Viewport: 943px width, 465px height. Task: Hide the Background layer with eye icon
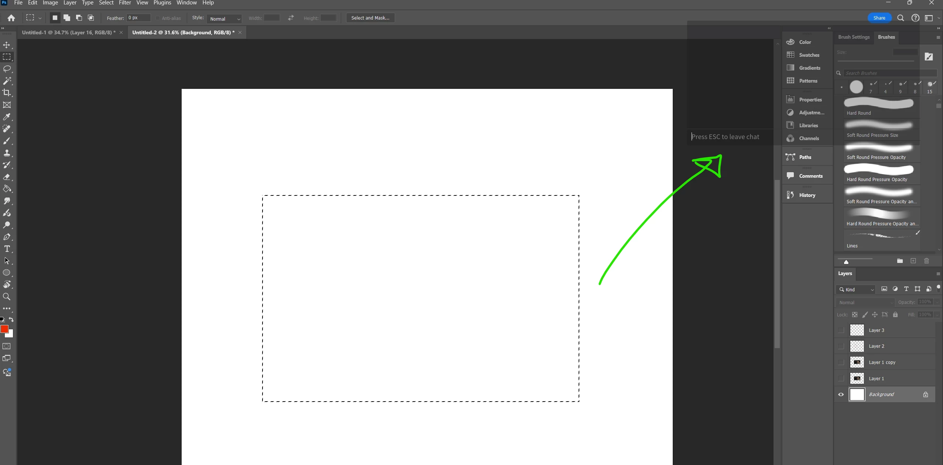point(841,395)
